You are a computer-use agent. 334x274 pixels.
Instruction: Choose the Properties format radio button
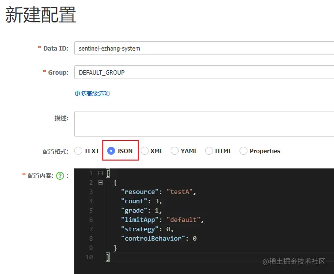click(243, 151)
